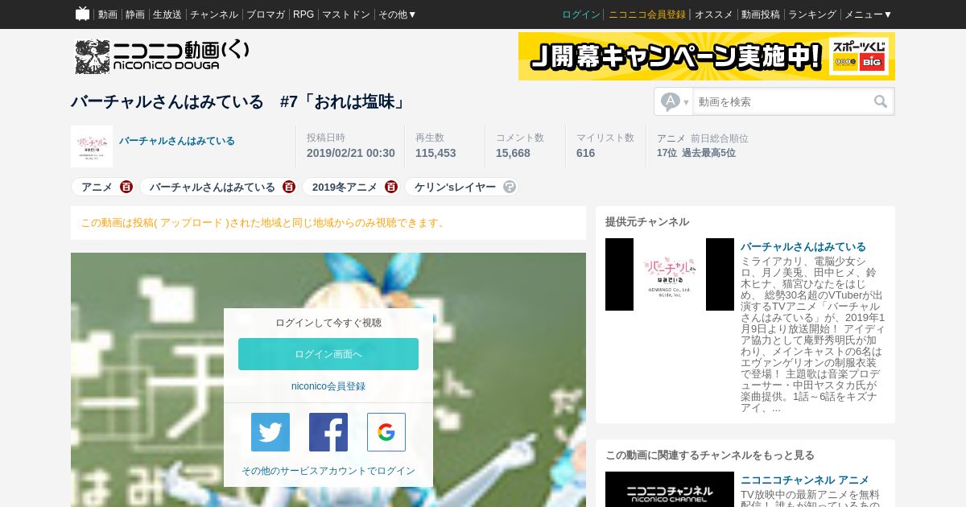Open ニコニコチャンネル アニメ link
The width and height of the screenshot is (966, 507).
[805, 480]
